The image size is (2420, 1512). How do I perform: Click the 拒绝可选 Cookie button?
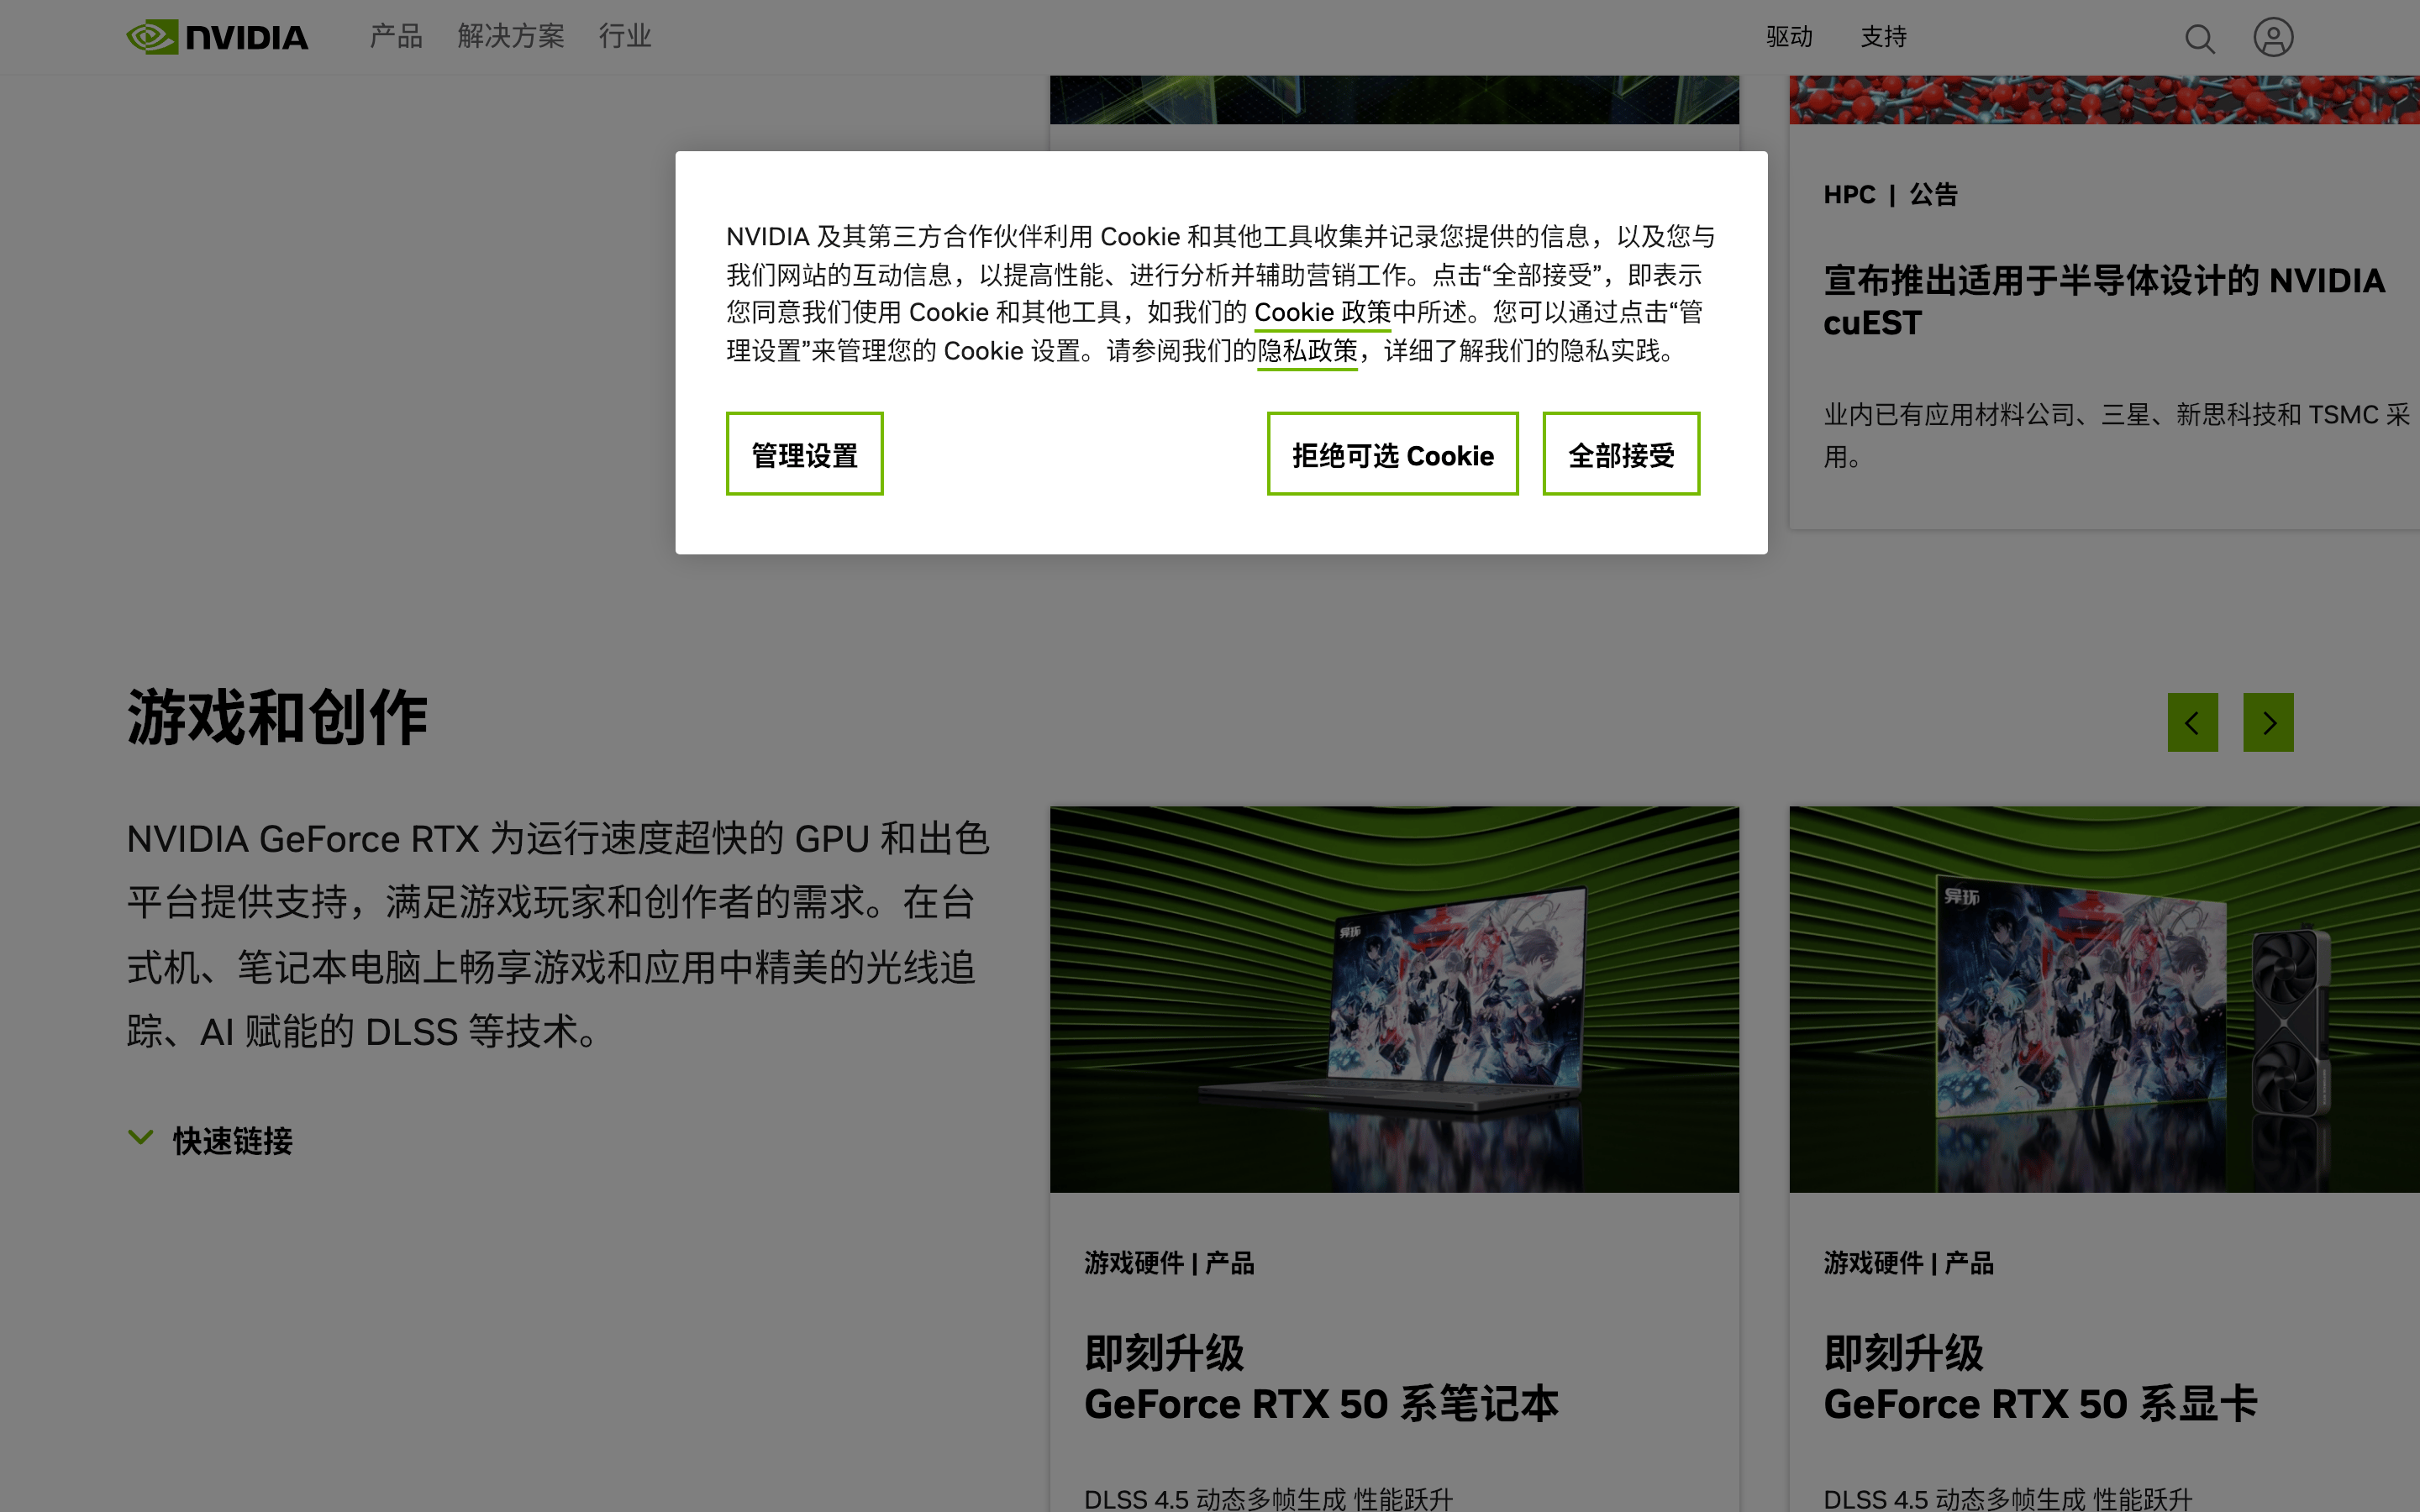[1392, 454]
